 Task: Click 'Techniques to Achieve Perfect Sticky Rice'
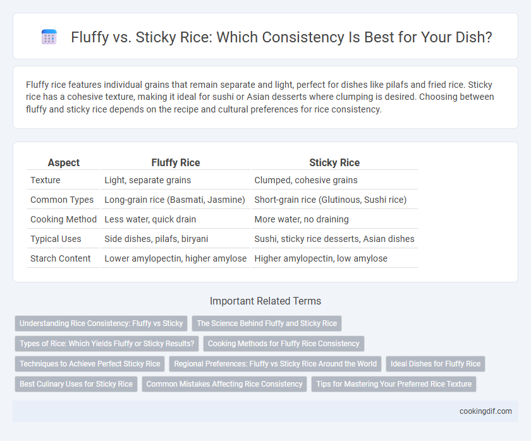pyautogui.click(x=90, y=364)
